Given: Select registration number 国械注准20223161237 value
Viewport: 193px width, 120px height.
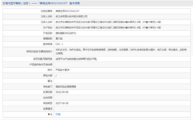Looking at the screenshot, I should coord(67,11).
